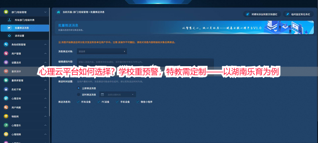Click the 危机干预 alarm icon

tap(6, 89)
